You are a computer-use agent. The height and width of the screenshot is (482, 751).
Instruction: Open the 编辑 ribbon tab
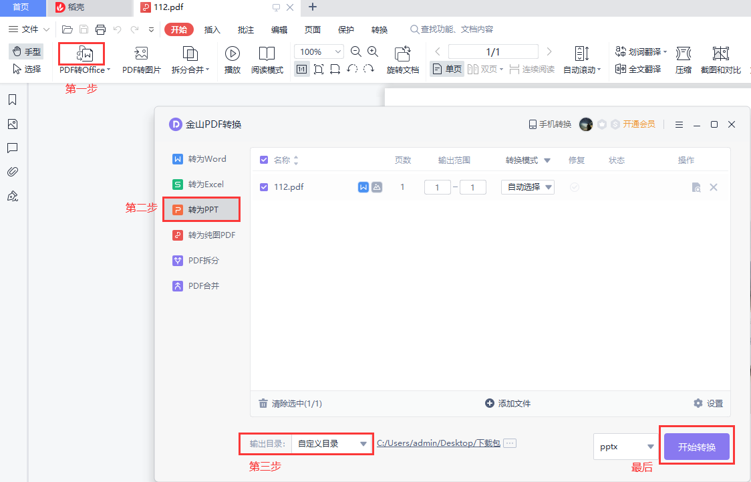[x=279, y=29]
